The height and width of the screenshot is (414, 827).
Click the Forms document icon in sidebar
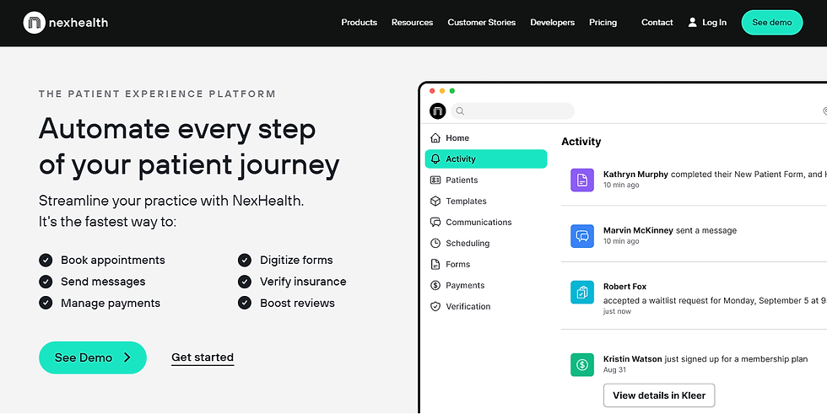(x=435, y=265)
